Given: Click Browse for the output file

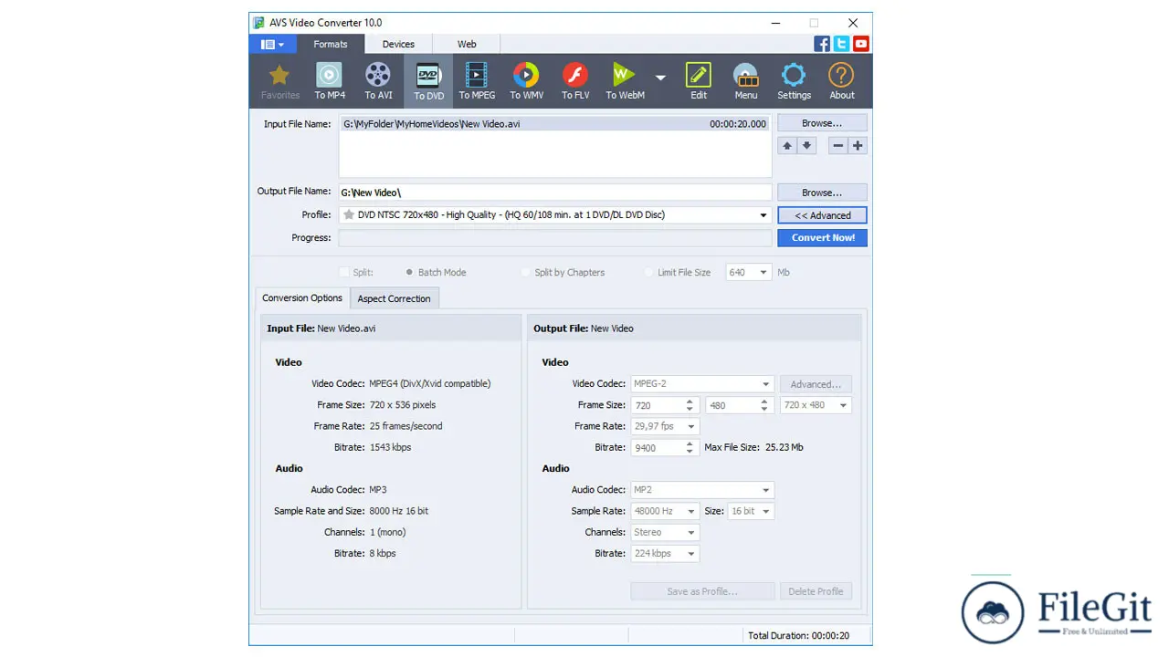Looking at the screenshot, I should [822, 193].
